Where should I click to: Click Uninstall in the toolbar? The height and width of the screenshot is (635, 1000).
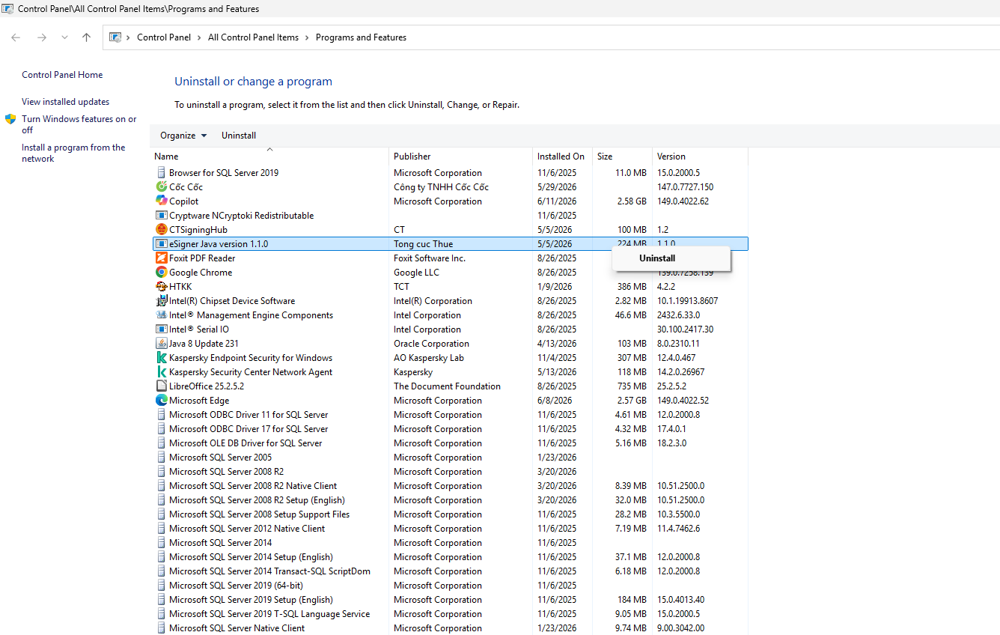[x=239, y=136]
